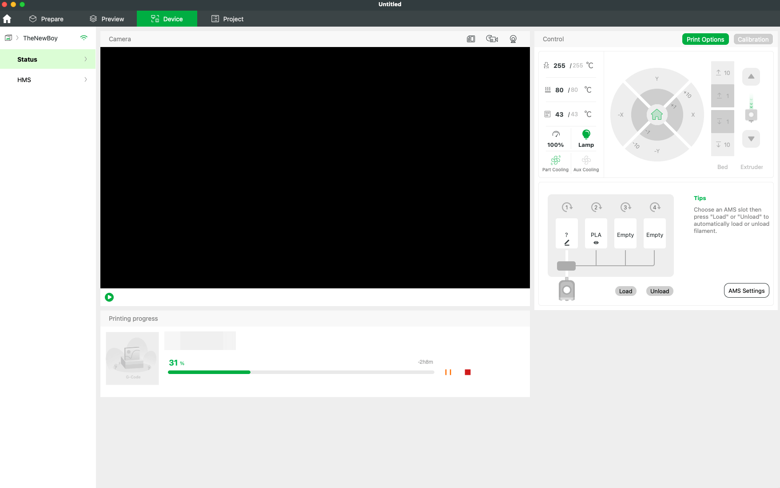Viewport: 780px width, 488px height.
Task: Toggle the Aux Cooling fan
Action: 586,163
